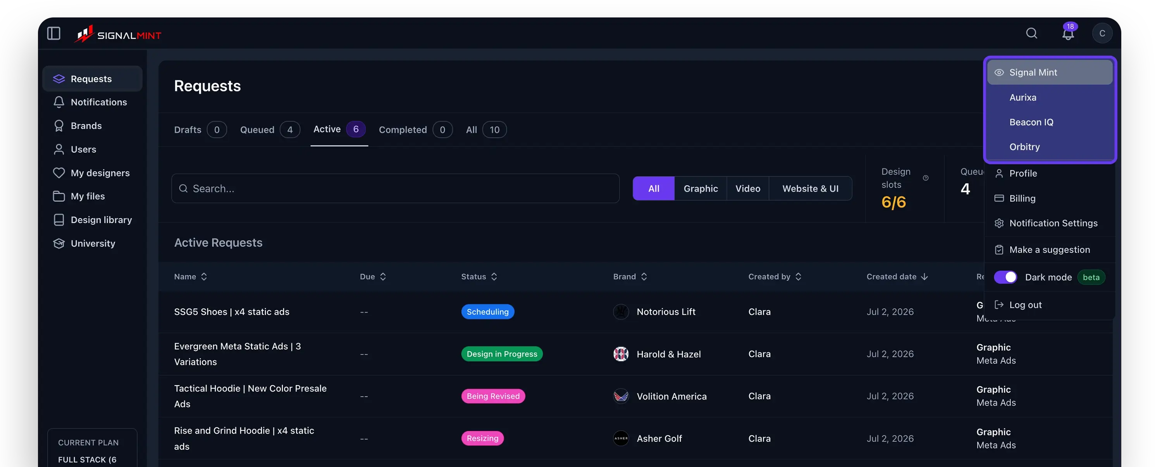Open Design library in the sidebar

[92, 220]
